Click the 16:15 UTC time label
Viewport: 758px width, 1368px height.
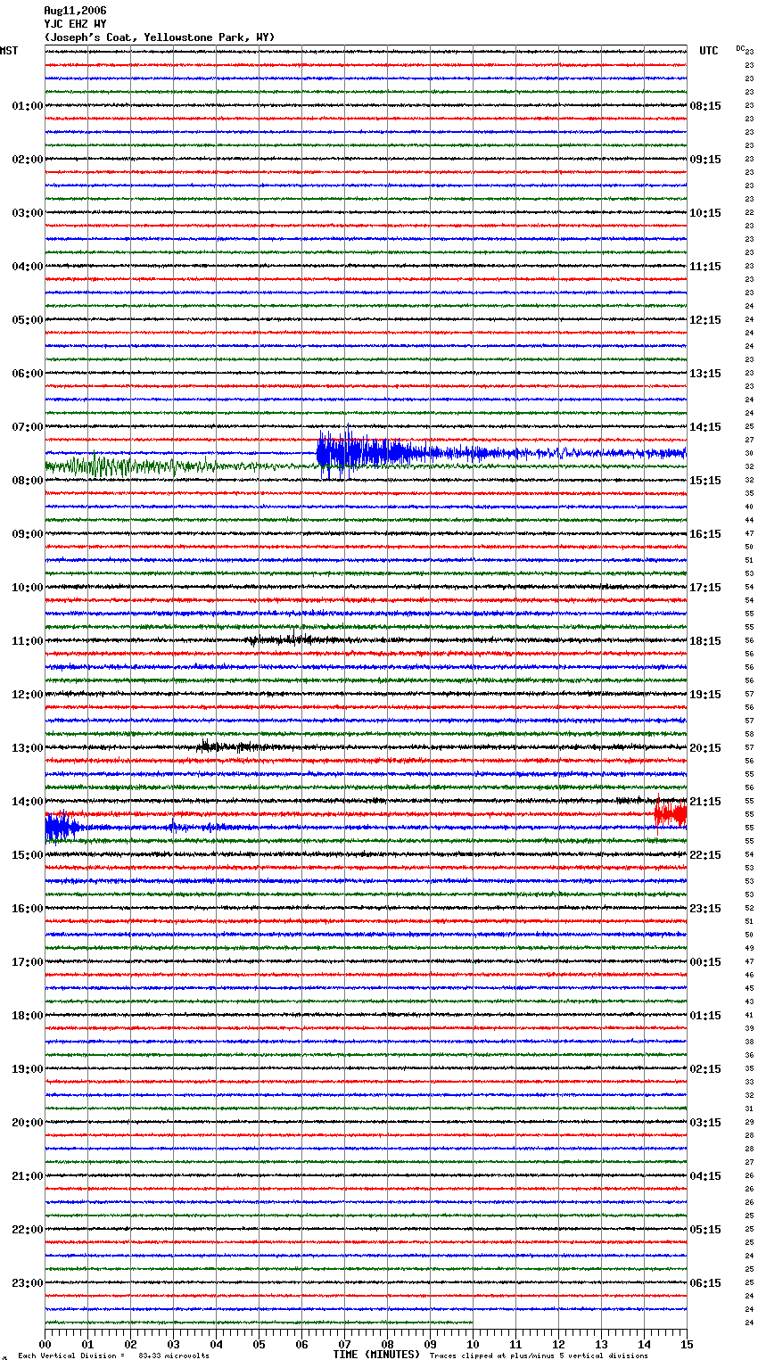(x=705, y=534)
